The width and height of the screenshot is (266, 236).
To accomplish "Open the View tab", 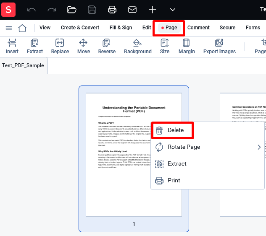I will [x=45, y=28].
